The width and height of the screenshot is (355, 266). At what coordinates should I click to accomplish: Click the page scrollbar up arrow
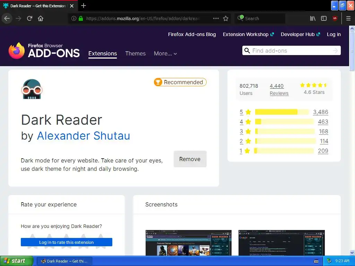tap(352, 28)
